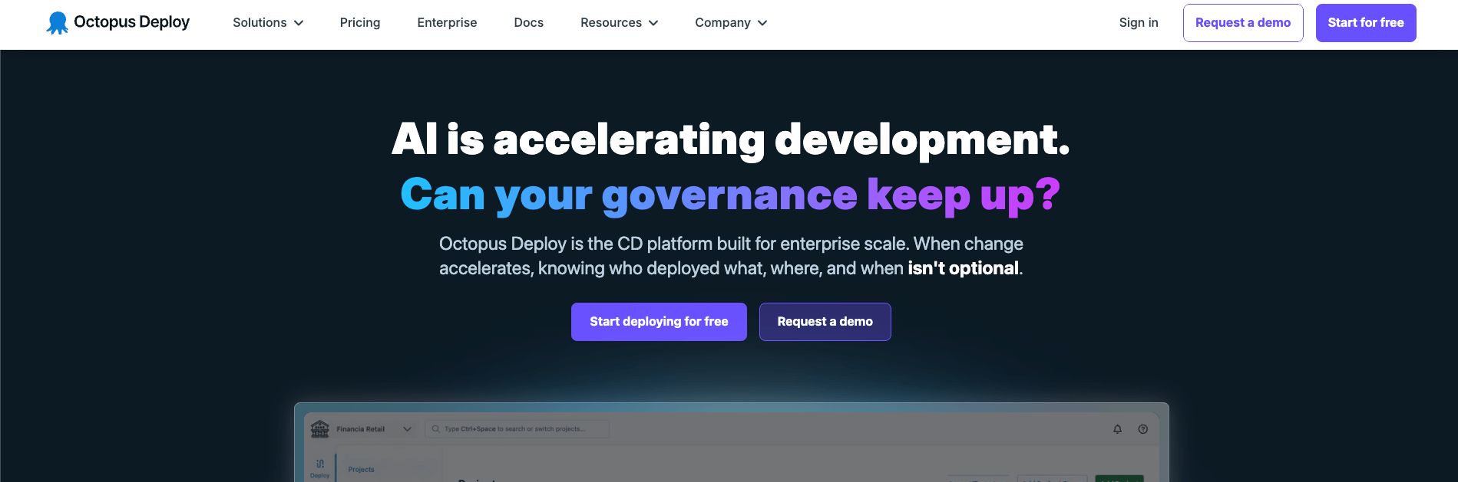Click Sign in
1458x482 pixels.
[1139, 23]
